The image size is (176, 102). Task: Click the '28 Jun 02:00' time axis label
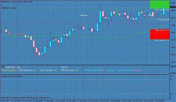[93, 101]
